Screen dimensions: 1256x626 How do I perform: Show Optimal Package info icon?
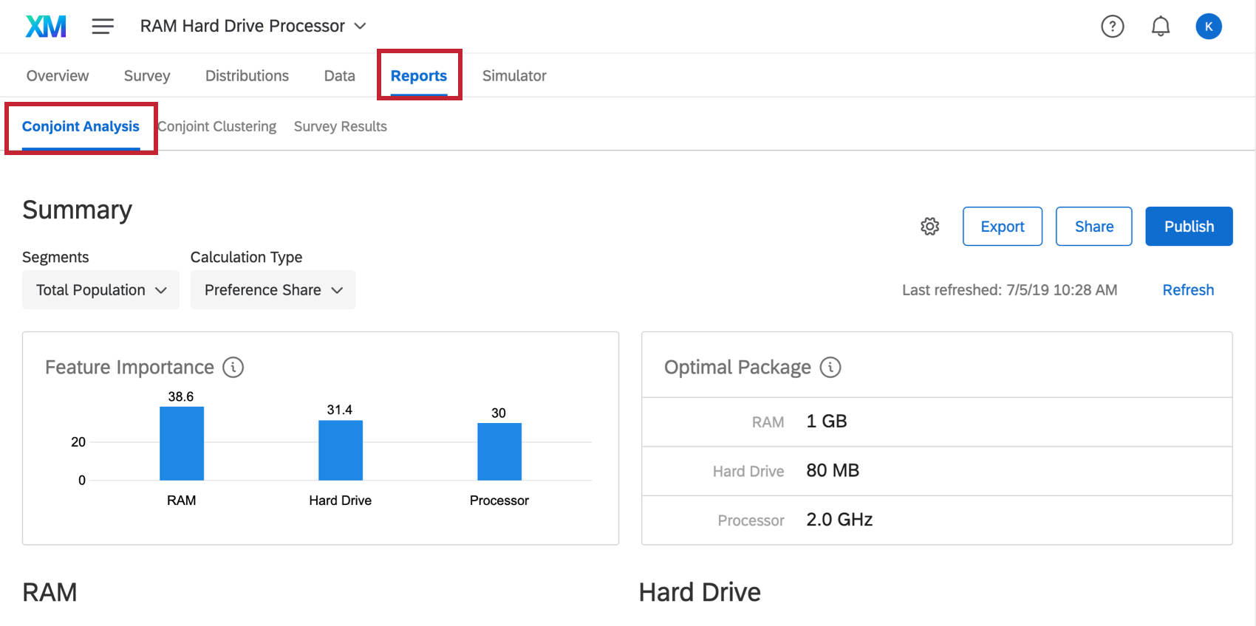coord(830,367)
